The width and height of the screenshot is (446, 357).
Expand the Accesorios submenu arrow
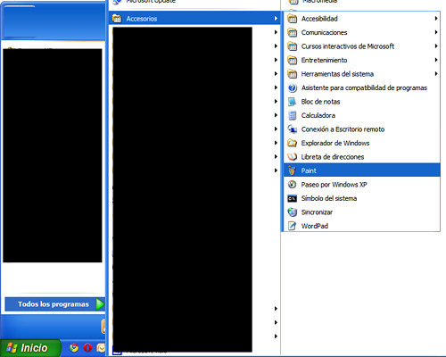276,19
